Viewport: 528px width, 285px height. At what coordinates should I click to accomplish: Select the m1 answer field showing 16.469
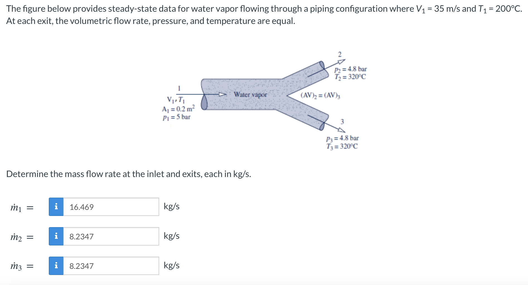[112, 207]
